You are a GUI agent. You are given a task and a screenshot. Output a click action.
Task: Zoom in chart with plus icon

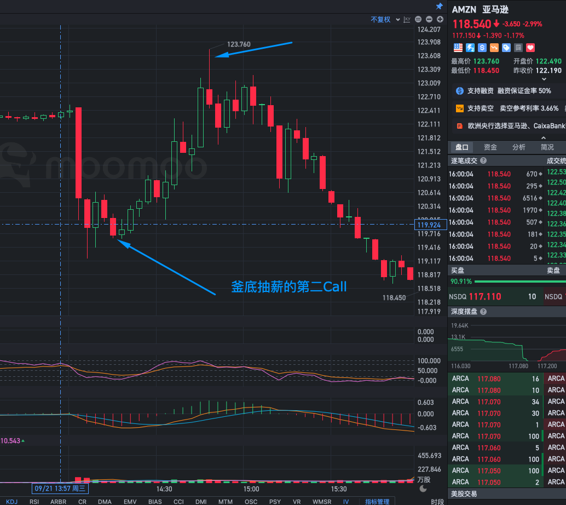point(440,19)
